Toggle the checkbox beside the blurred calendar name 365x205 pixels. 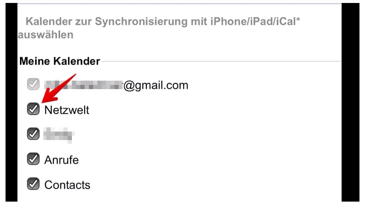pyautogui.click(x=33, y=134)
